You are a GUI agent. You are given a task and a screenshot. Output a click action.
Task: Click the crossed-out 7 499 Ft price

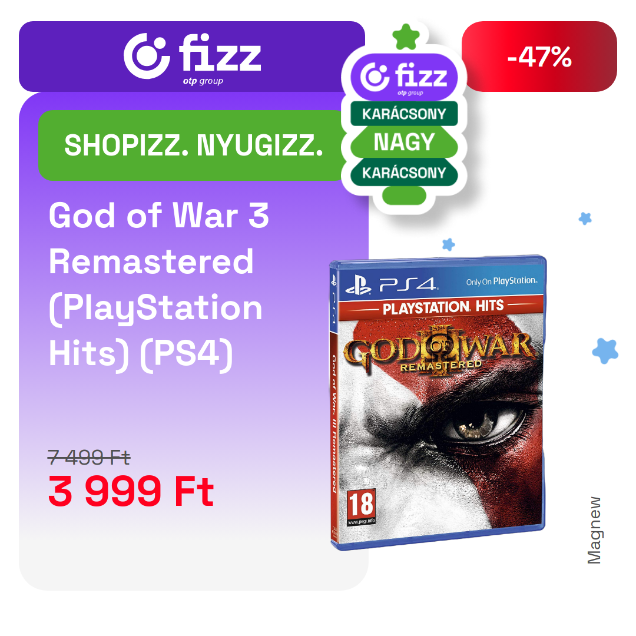tap(89, 458)
